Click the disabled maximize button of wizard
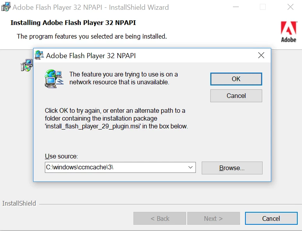Image resolution: width=302 pixels, height=231 pixels. pyautogui.click(x=263, y=7)
